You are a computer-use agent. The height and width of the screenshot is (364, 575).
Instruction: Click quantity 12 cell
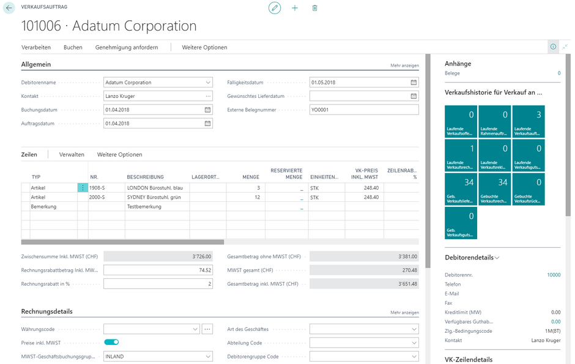click(x=246, y=197)
